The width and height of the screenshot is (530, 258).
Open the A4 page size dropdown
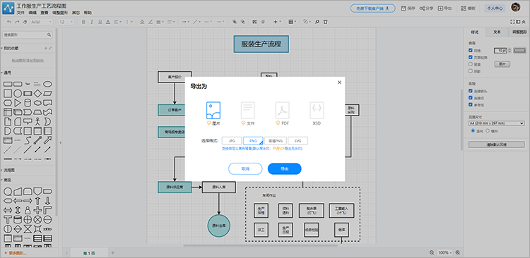point(496,123)
